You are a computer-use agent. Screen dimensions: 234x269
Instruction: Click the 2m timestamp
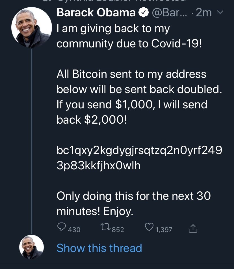click(x=203, y=12)
